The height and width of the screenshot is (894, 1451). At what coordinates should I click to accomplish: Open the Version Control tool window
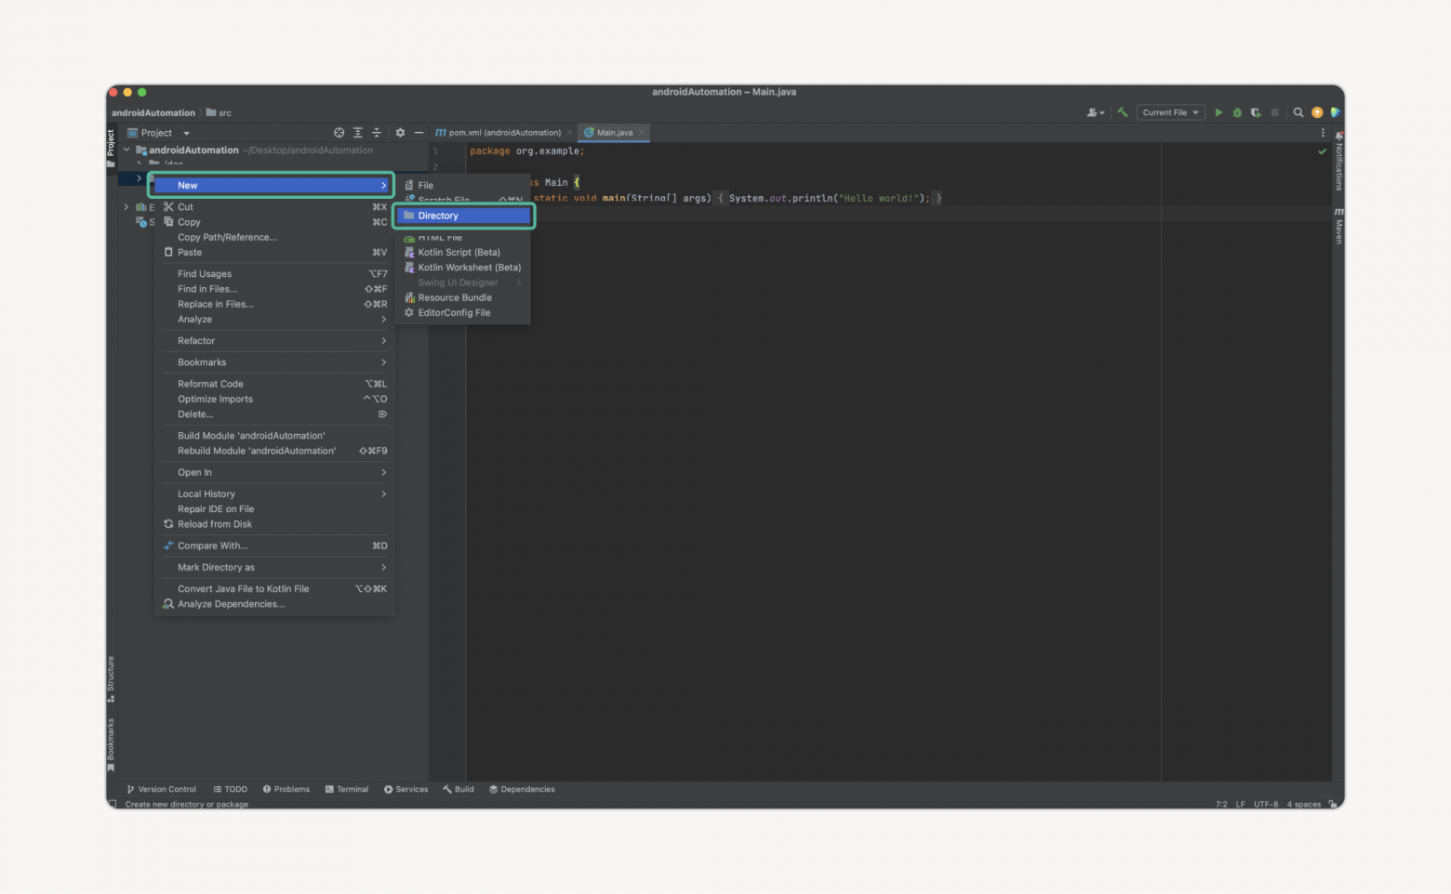(x=162, y=789)
